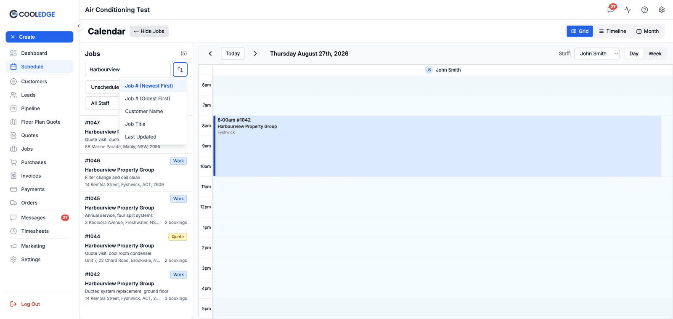
Task: Click the Hide Jobs button
Action: pos(149,31)
